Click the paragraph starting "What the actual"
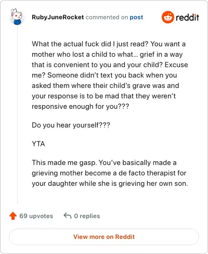Screen dimensions: 208x254 click(x=110, y=75)
